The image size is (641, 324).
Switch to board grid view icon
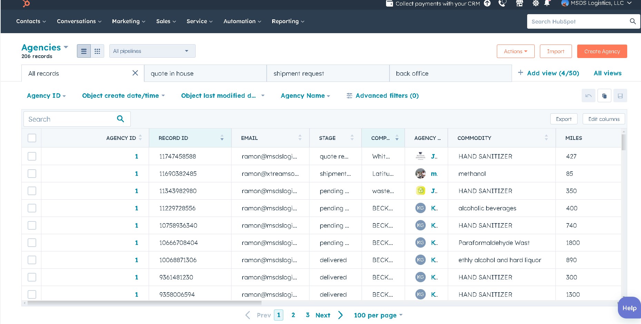pyautogui.click(x=97, y=51)
